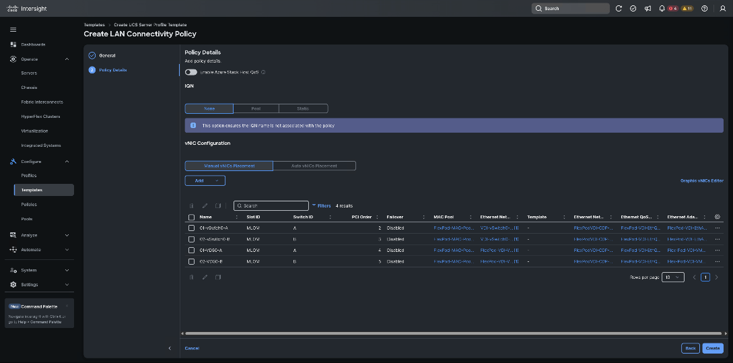
Task: Go to next table page arrow
Action: [717, 277]
